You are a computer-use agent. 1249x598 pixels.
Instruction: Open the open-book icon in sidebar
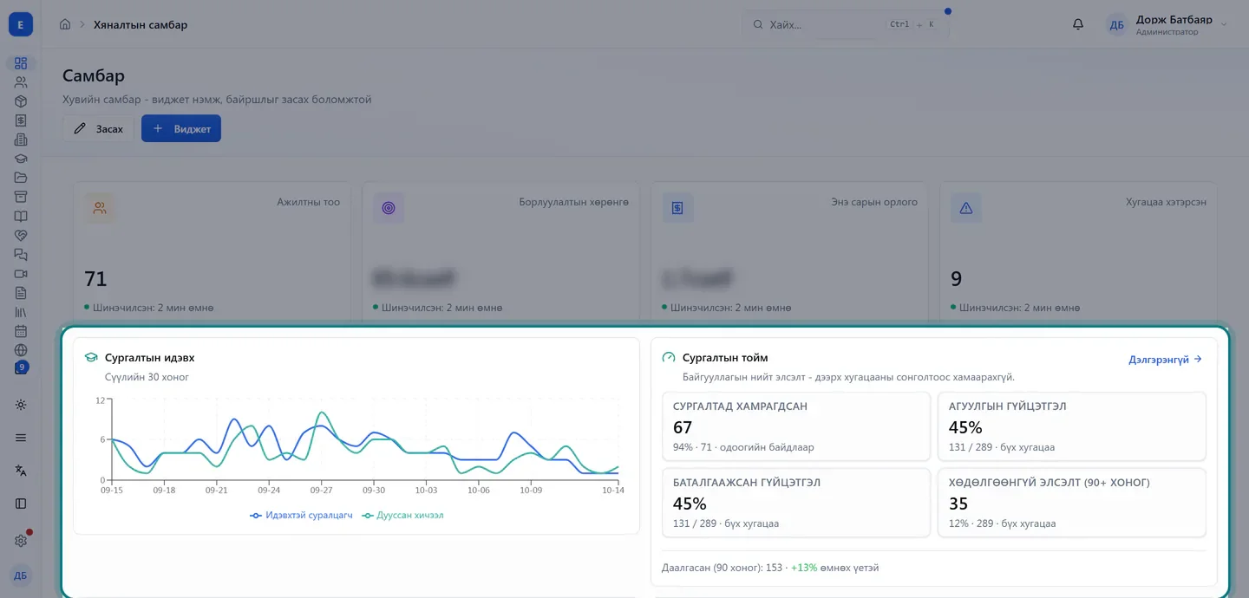[21, 216]
